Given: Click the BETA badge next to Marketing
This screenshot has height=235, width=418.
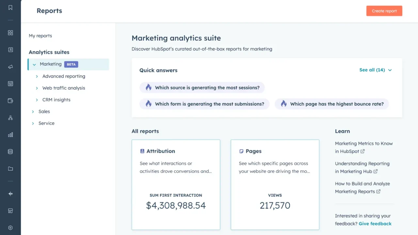Looking at the screenshot, I should point(71,64).
